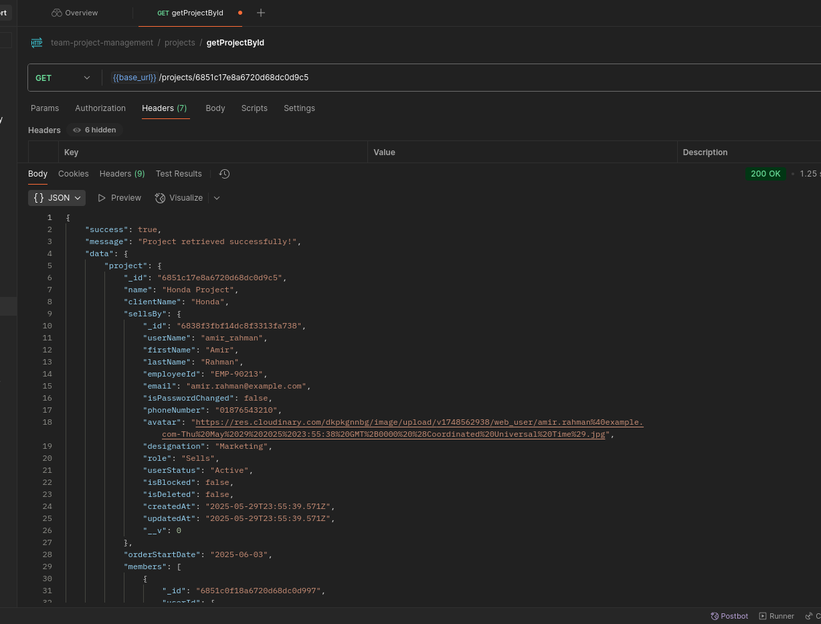Image resolution: width=821 pixels, height=624 pixels.
Task: Click the plus icon to open new tab
Action: (x=261, y=13)
